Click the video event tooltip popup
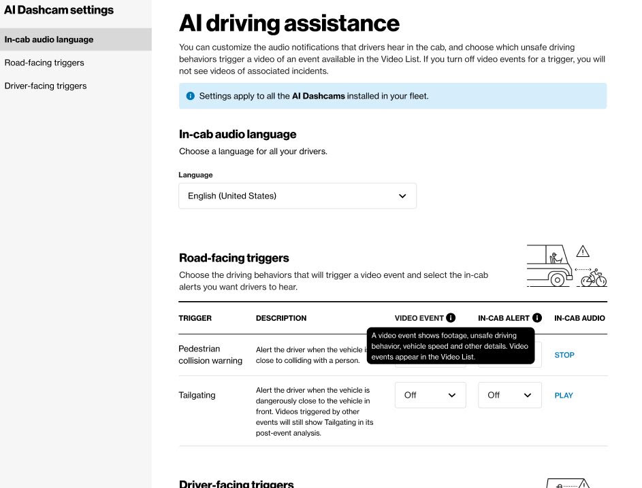642x488 pixels. [x=451, y=346]
